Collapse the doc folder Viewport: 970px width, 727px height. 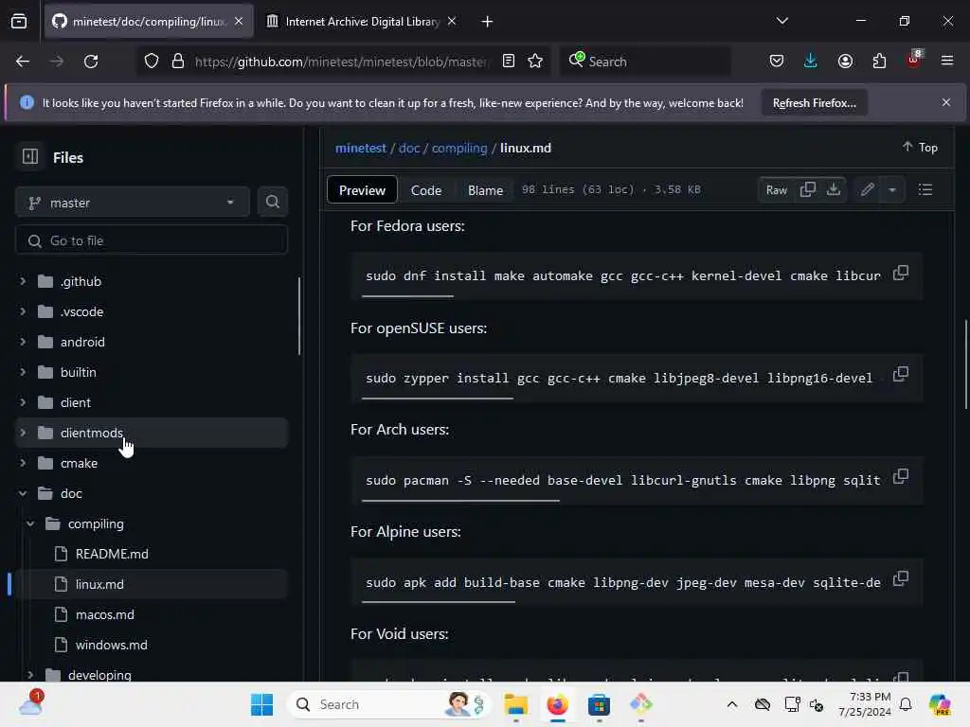(x=23, y=493)
